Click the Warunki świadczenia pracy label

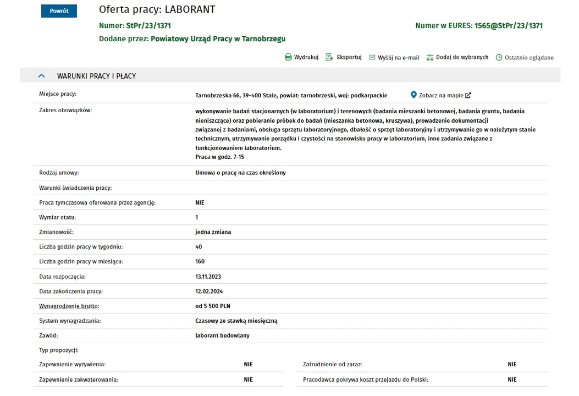75,188
